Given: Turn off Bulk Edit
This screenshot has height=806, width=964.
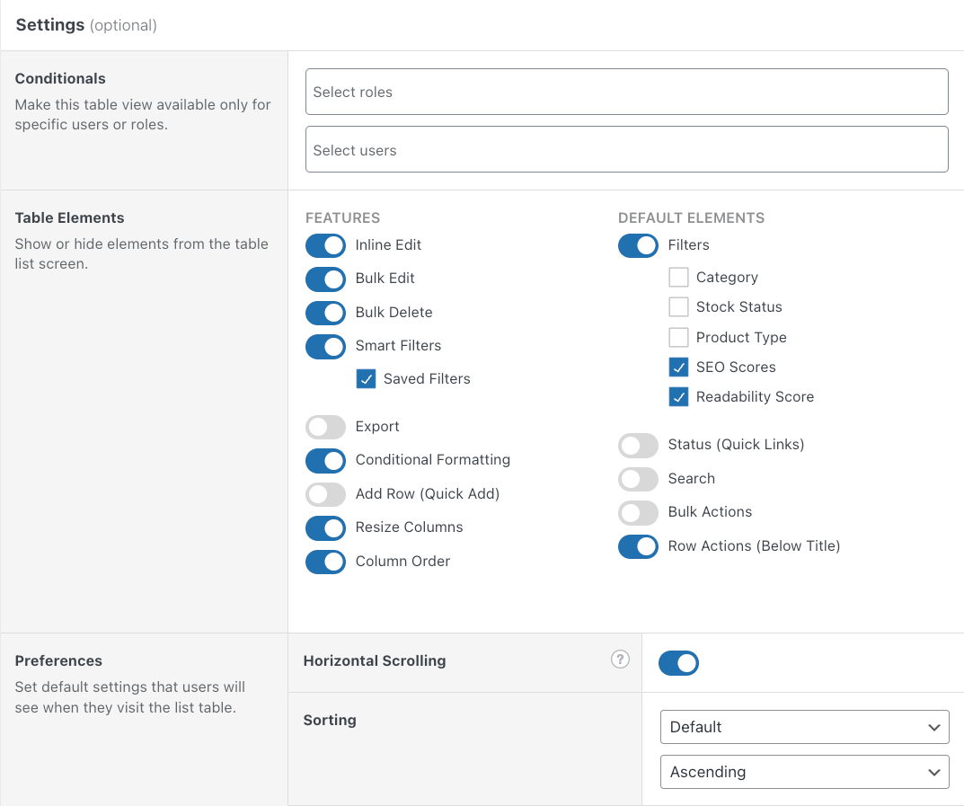Looking at the screenshot, I should pos(325,279).
